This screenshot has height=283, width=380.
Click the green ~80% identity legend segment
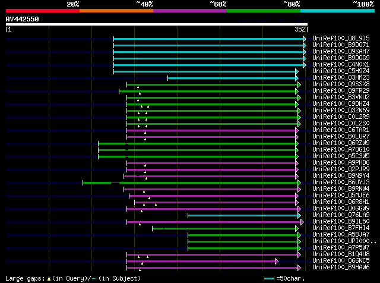tap(264, 11)
